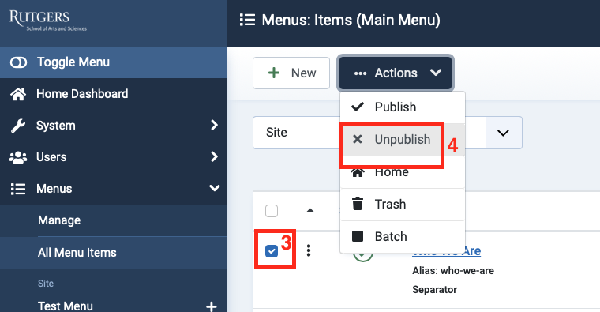Click the vertical dots handle on the Who We Are row

pyautogui.click(x=309, y=250)
